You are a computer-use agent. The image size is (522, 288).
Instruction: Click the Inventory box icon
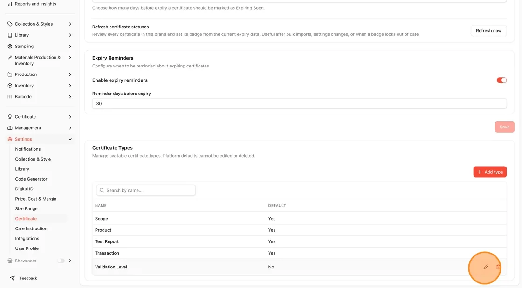click(10, 86)
